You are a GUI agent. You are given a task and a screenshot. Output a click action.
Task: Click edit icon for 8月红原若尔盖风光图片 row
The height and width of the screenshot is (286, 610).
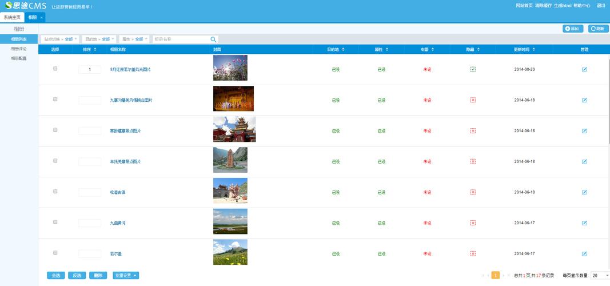point(584,69)
